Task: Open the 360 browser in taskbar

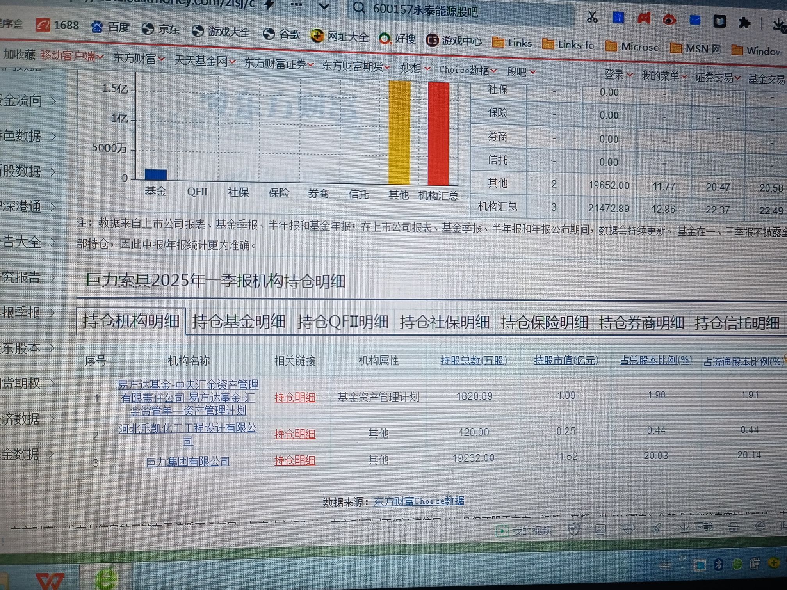Action: [x=107, y=579]
